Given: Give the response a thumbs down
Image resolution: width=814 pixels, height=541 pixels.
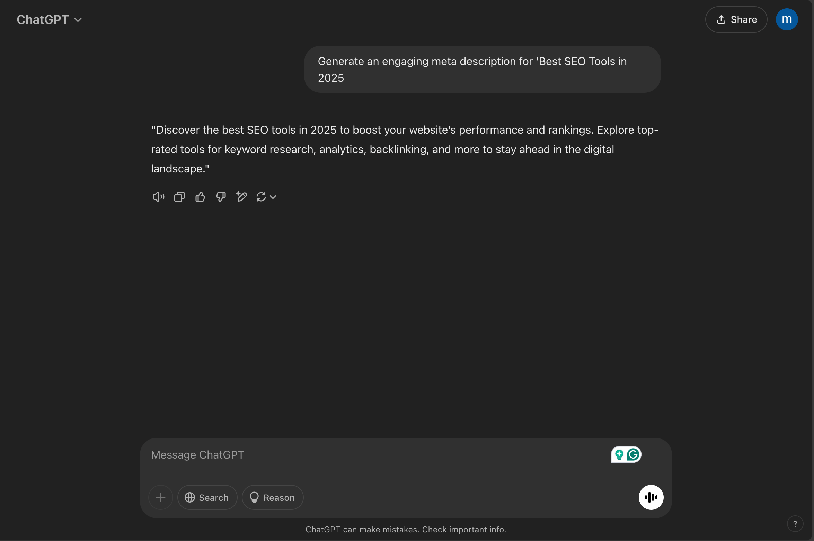Looking at the screenshot, I should tap(221, 197).
